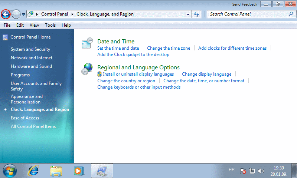Screen dimensions: 297x178
Task: Click the Control Panel taskbar button
Action: [x=102, y=171]
